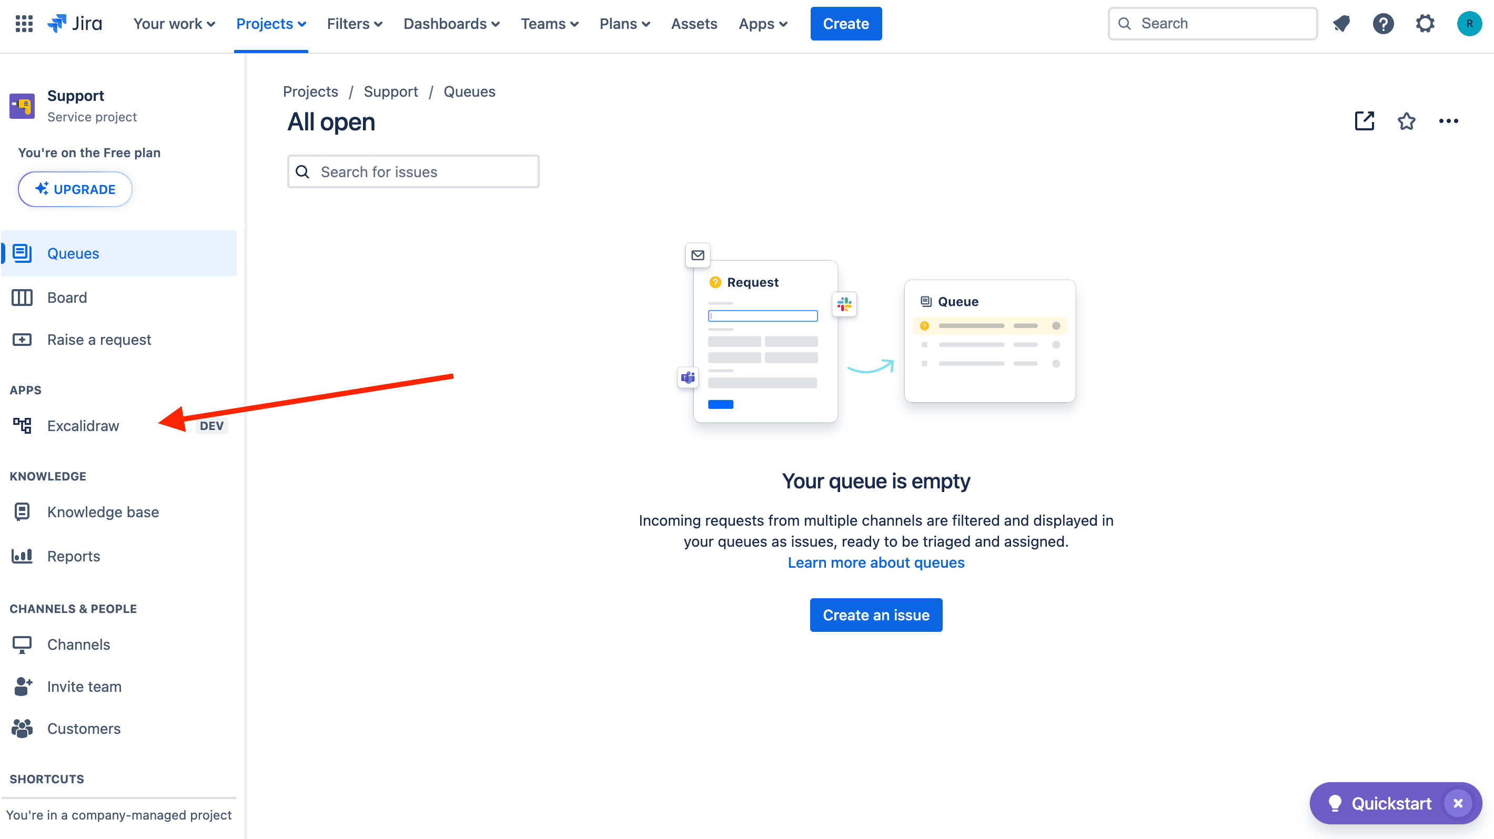
Task: Star the All open queue
Action: [x=1407, y=121]
